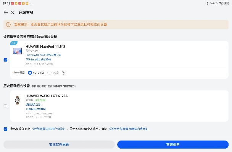Open the 《关于升级尝鲜与隐私的声明》 link
This screenshot has height=152, width=232.
point(128,129)
